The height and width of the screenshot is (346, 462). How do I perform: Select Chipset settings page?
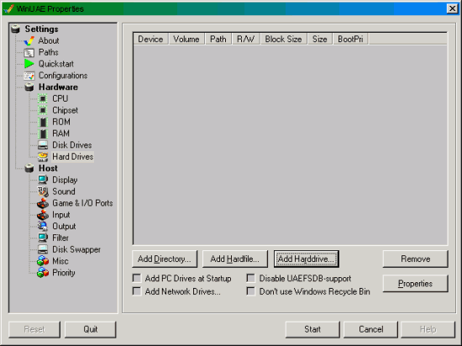66,110
